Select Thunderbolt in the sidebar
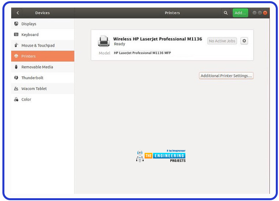 43,78
